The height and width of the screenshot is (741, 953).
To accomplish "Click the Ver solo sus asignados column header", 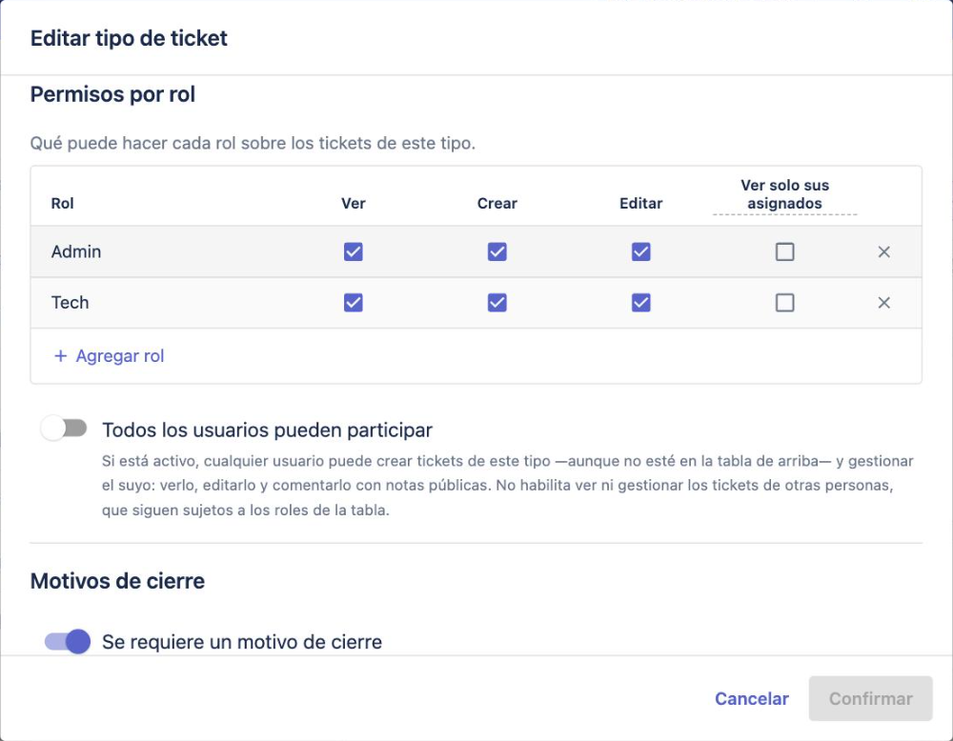I will click(x=784, y=194).
